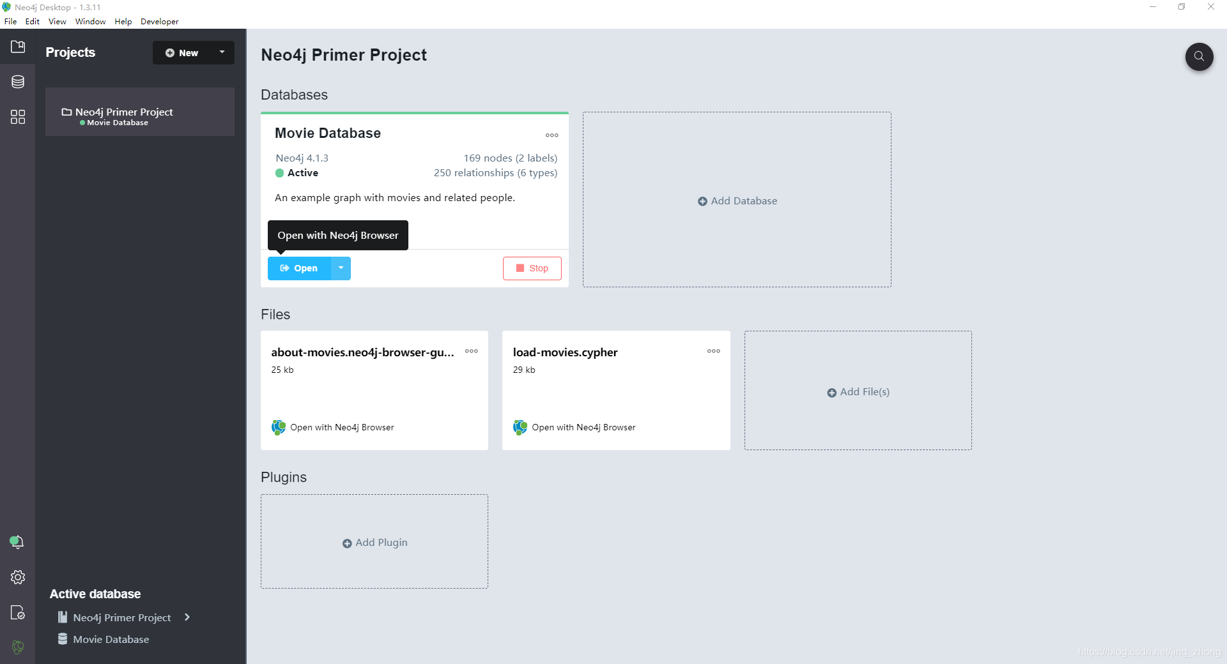Open the DBMS database sidebar icon
Image resolution: width=1227 pixels, height=664 pixels.
point(18,82)
